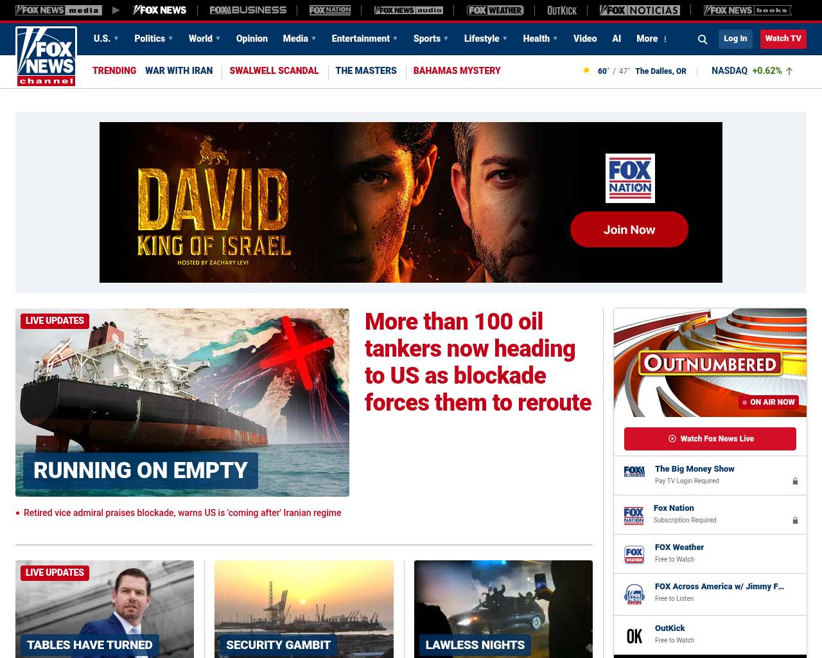Select trending topic Swalwell Scandal
Image resolution: width=822 pixels, height=658 pixels.
(x=274, y=71)
